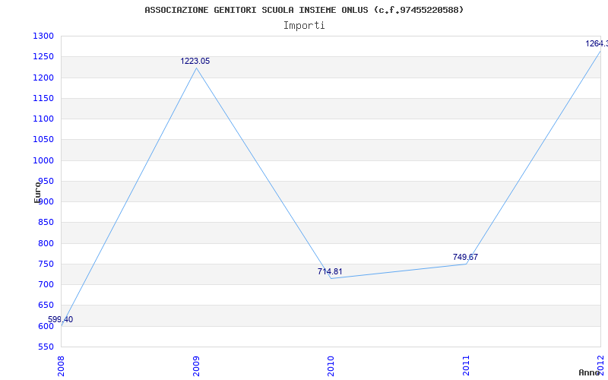Select the Importi subtitle text
This screenshot has height=380, width=608.
[x=304, y=26]
